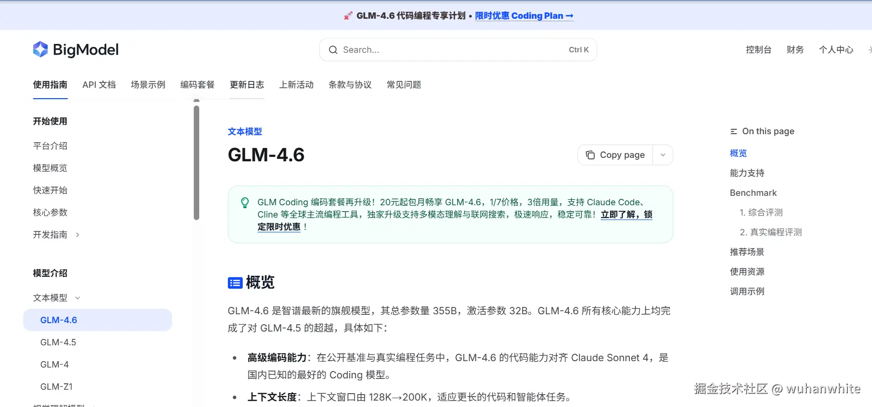This screenshot has width=872, height=407.
Task: Switch to the 使用指南 tab
Action: pyautogui.click(x=50, y=85)
